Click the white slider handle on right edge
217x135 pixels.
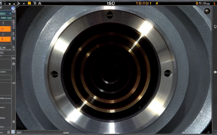click(x=215, y=72)
